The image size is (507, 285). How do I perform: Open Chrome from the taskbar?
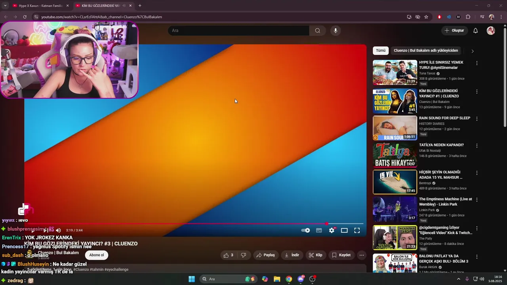click(x=289, y=279)
